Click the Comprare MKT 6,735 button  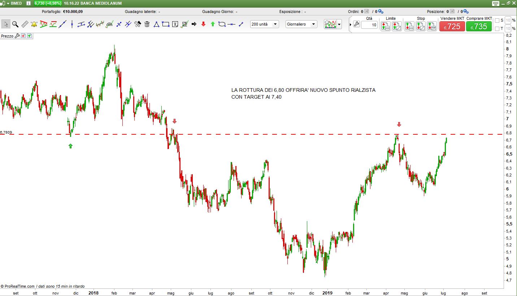pos(479,26)
